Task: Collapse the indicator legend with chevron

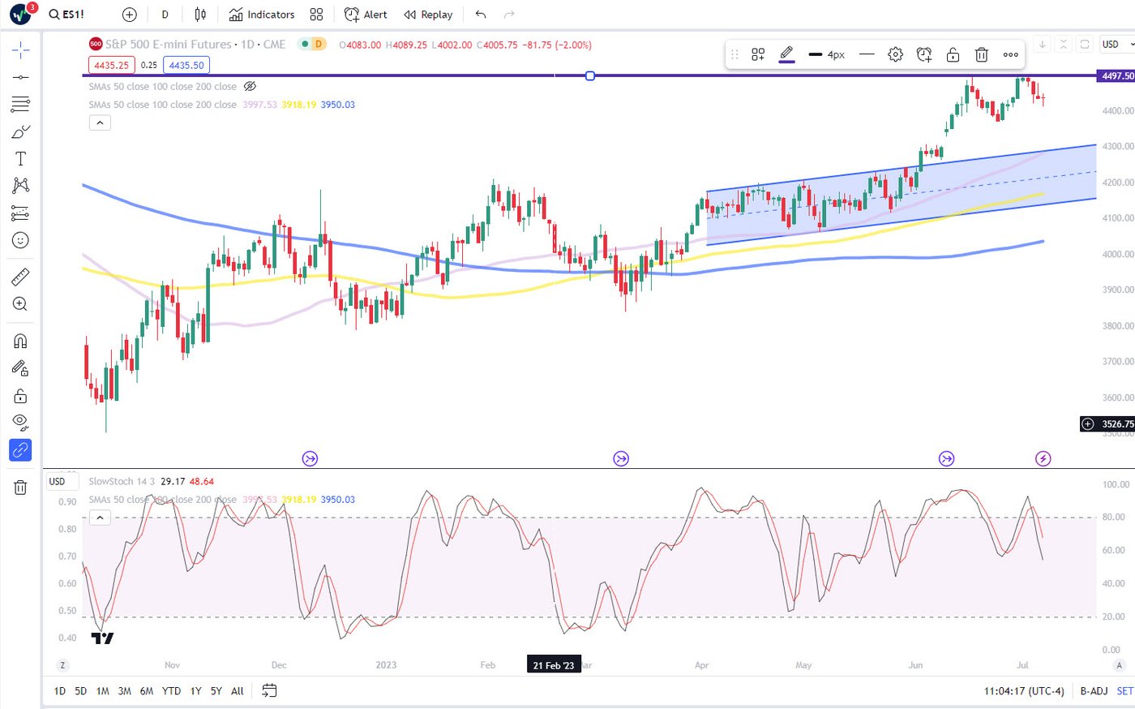Action: click(100, 122)
